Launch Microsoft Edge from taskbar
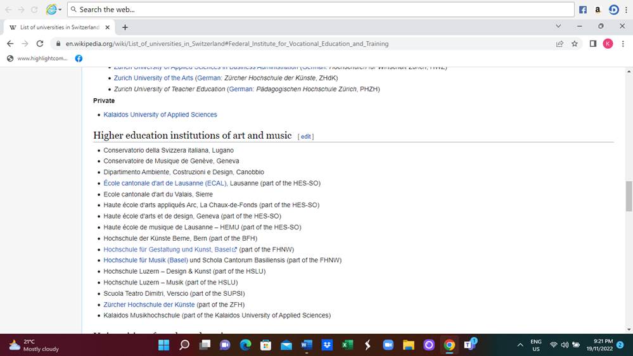This screenshot has width=633, height=356. tap(245, 345)
